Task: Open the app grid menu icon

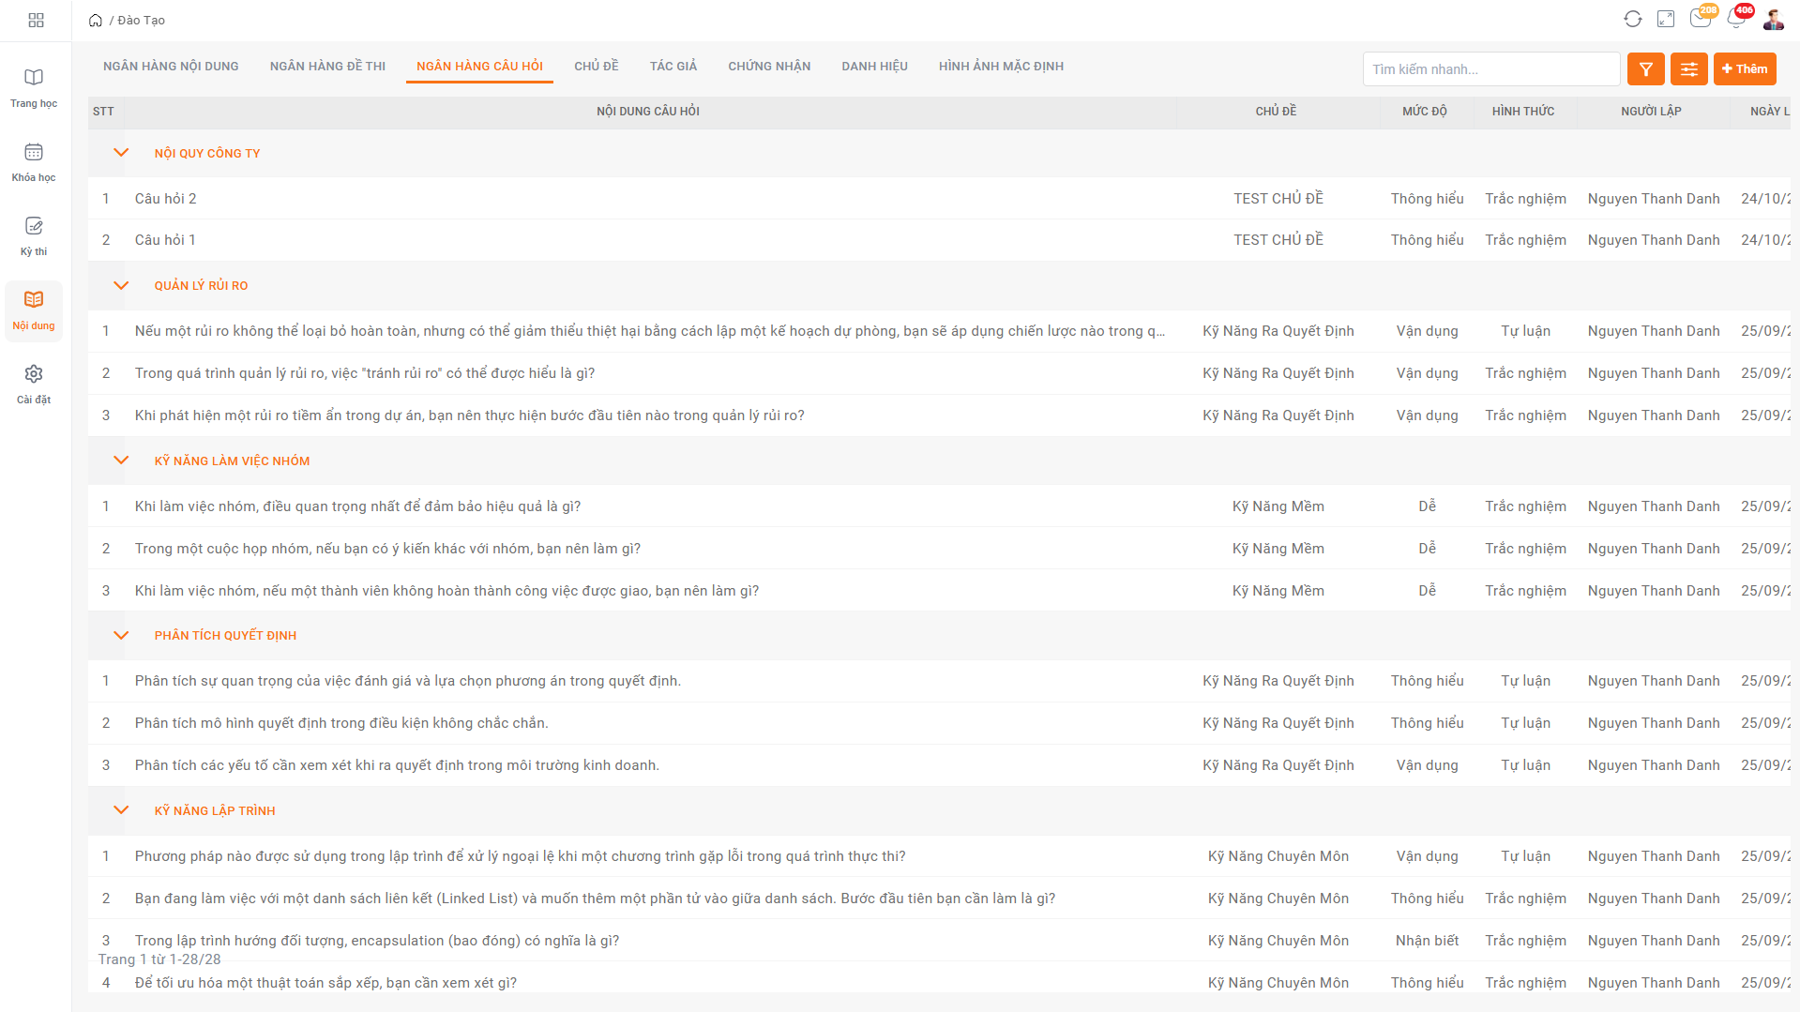Action: (x=36, y=20)
